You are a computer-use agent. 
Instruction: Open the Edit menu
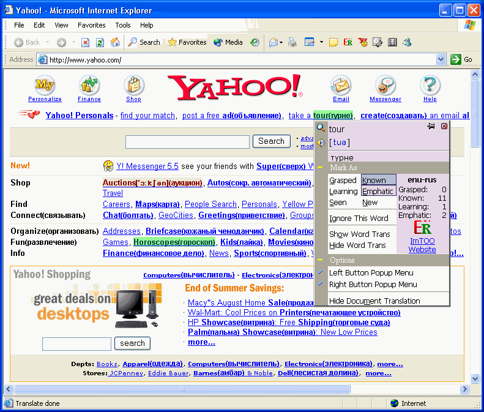[39, 25]
